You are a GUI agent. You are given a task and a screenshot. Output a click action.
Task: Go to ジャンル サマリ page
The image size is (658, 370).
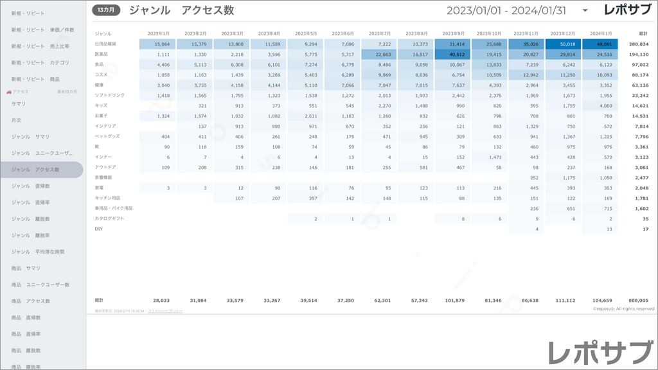[30, 137]
